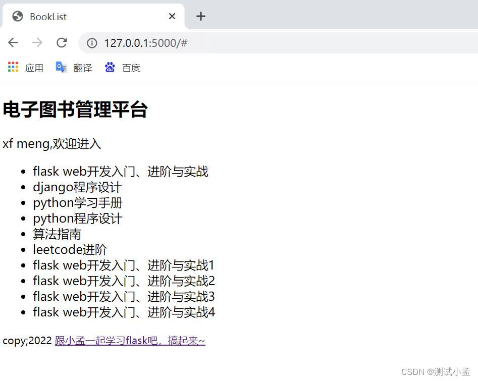The image size is (478, 381).
Task: Click the browser reload icon
Action: pos(62,43)
